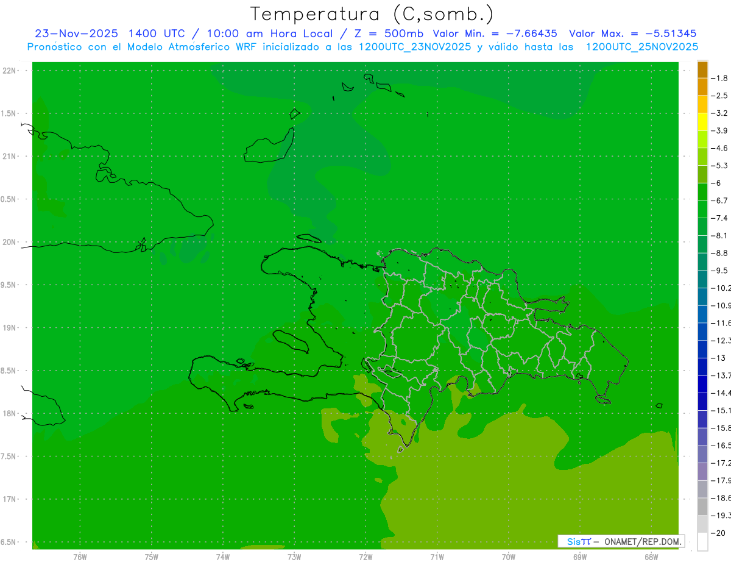Click the '17N' latitude label
731x565 pixels.
click(x=9, y=499)
